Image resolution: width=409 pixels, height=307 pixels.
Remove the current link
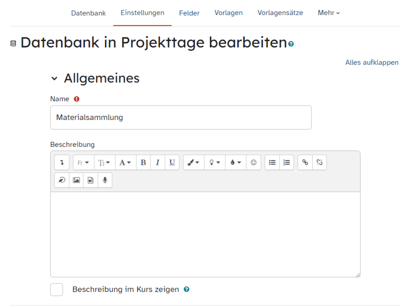[319, 163]
